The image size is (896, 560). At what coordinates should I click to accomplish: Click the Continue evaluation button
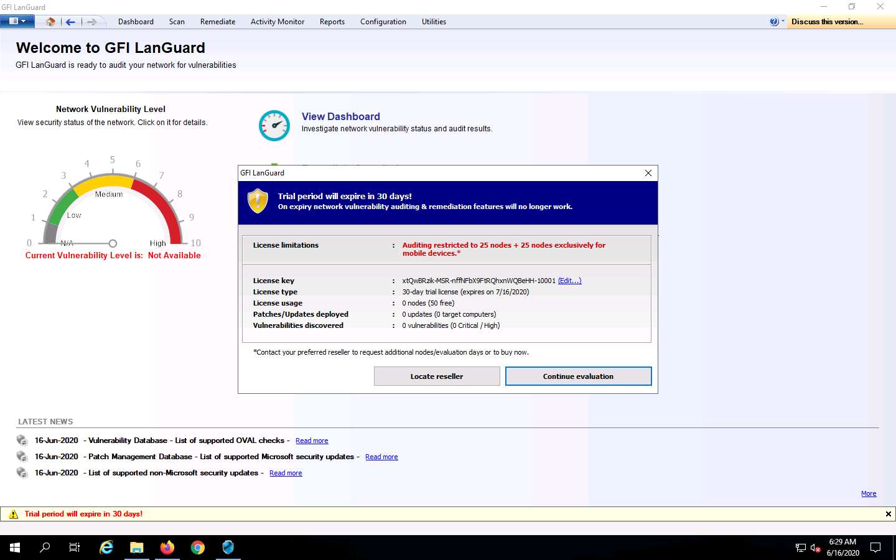[578, 376]
